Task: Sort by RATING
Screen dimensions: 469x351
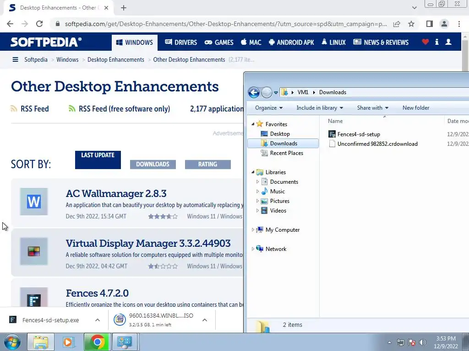Action: click(208, 164)
